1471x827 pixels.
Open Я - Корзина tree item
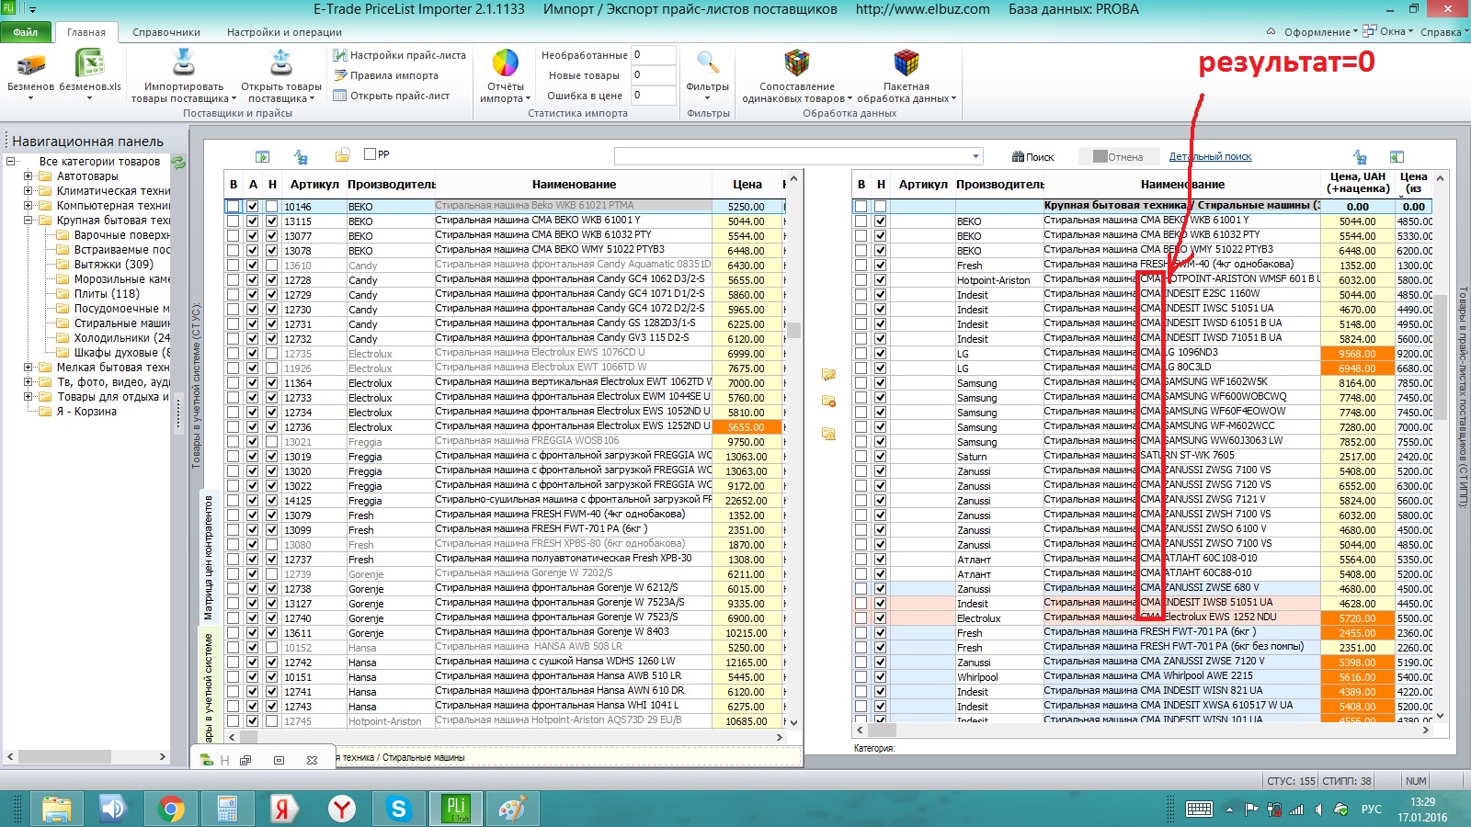(86, 412)
